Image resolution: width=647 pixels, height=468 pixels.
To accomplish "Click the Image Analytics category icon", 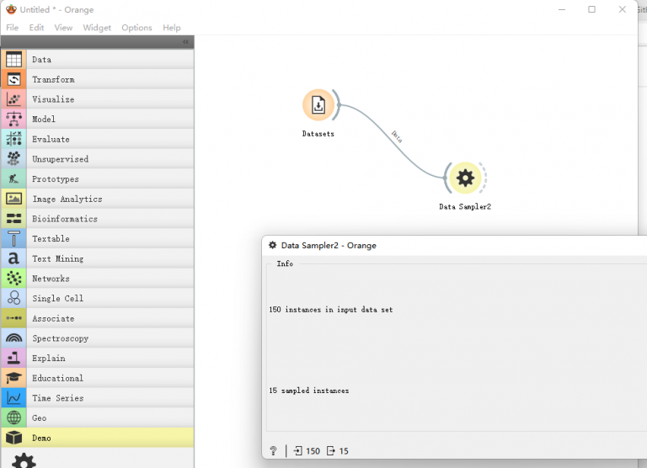I will (13, 199).
